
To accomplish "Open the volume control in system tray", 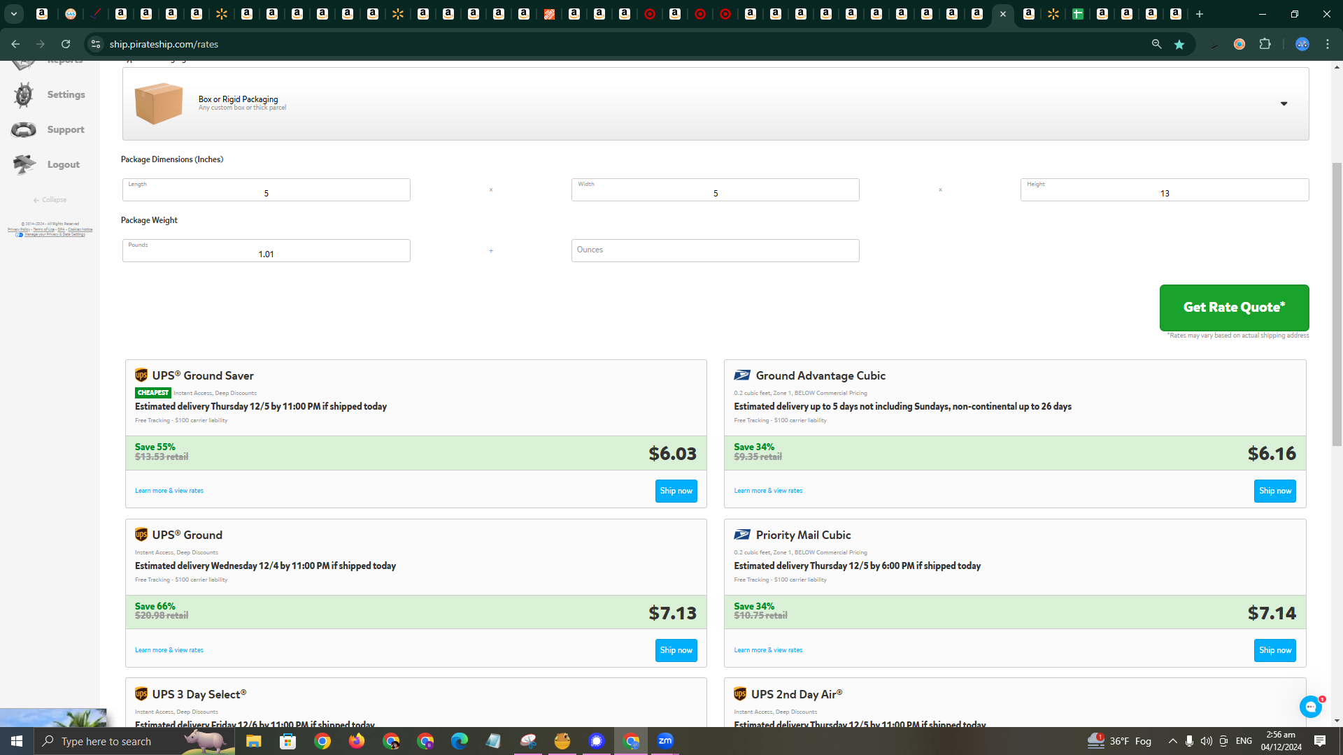I will point(1206,741).
